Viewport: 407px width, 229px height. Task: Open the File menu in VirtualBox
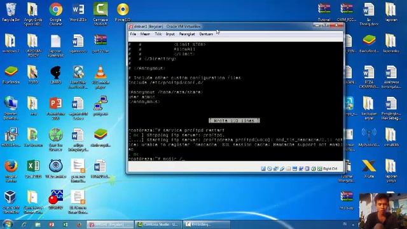pos(133,34)
